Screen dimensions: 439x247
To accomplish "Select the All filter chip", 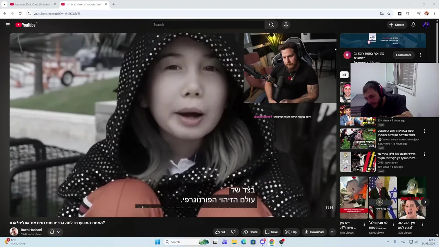I will [x=344, y=75].
